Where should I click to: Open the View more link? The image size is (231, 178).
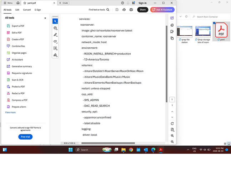(10, 112)
